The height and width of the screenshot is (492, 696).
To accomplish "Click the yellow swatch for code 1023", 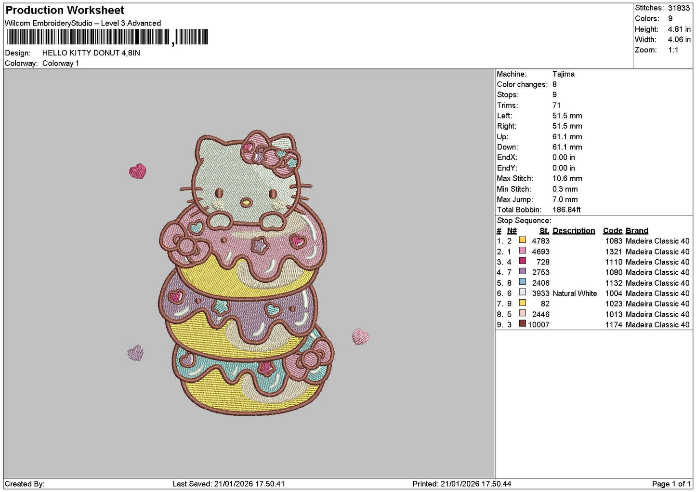I will coord(522,303).
